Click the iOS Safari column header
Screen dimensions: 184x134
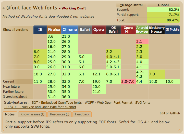113,30
